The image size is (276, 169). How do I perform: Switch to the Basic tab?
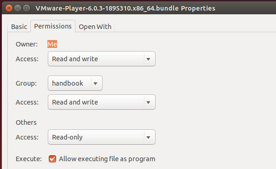pos(19,27)
